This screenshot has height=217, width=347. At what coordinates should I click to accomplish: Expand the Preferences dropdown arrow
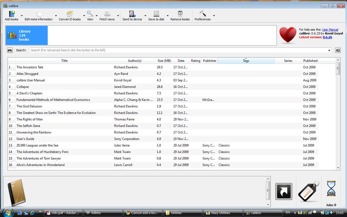214,16
